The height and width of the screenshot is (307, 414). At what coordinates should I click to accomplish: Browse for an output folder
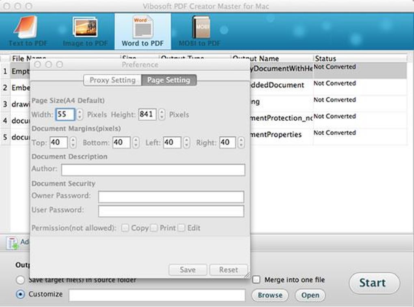tap(270, 295)
